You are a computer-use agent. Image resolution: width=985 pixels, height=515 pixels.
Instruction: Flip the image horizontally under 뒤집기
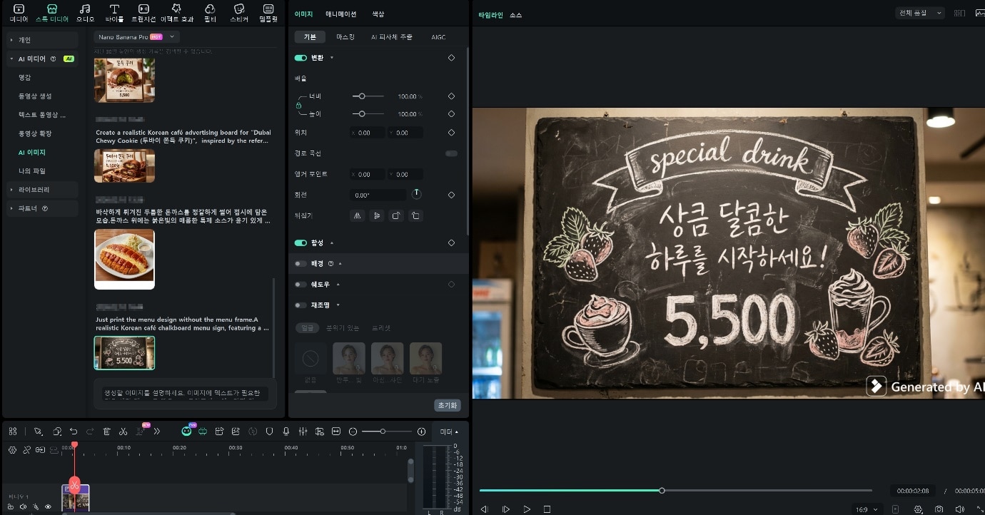[357, 215]
